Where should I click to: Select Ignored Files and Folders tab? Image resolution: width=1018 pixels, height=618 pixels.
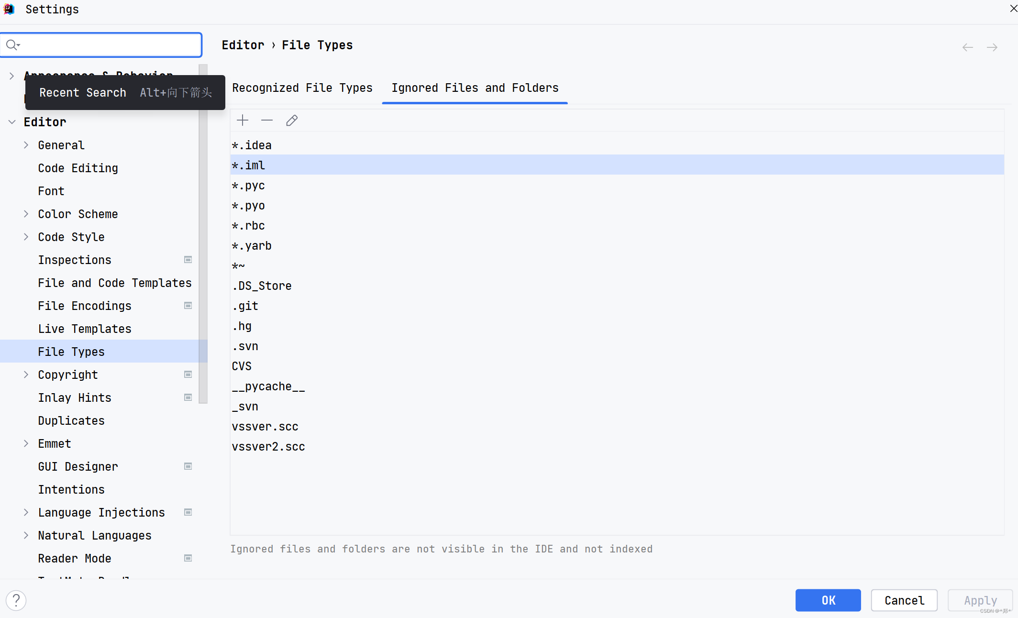pos(475,88)
